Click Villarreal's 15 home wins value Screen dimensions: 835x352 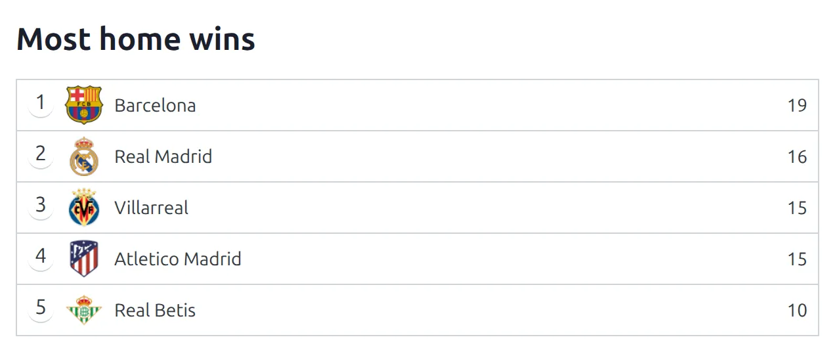pos(797,208)
